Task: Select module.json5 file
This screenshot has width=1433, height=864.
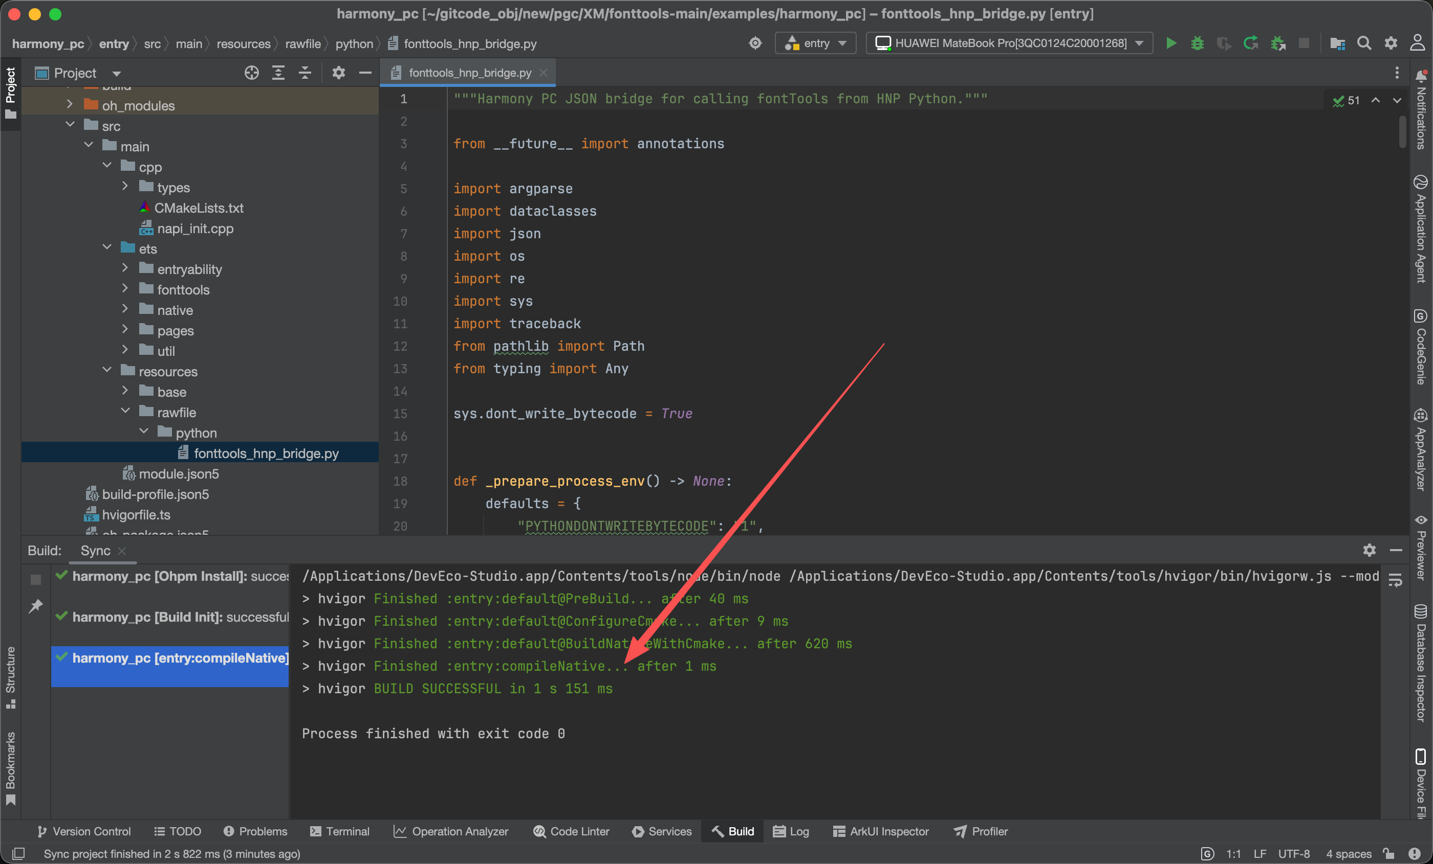Action: [x=179, y=473]
